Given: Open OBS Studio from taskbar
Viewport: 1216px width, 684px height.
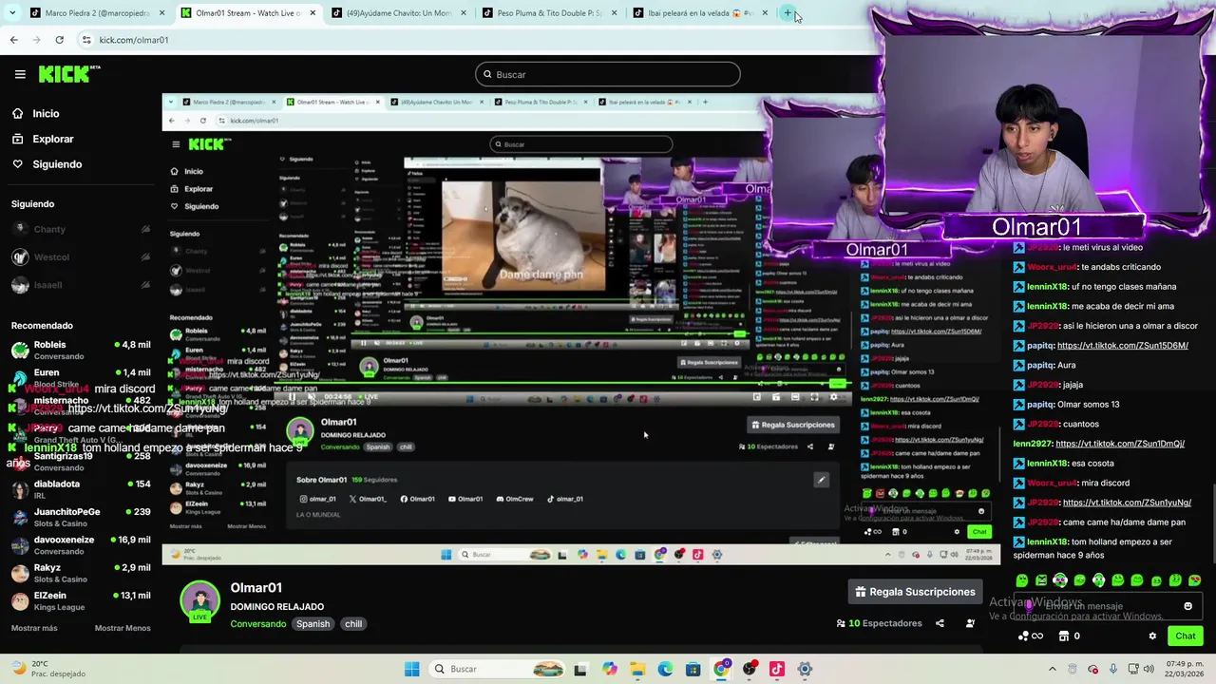Looking at the screenshot, I should (x=750, y=669).
